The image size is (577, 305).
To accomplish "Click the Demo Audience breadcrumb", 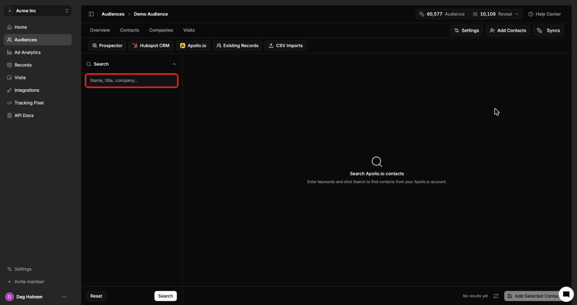I will point(151,14).
